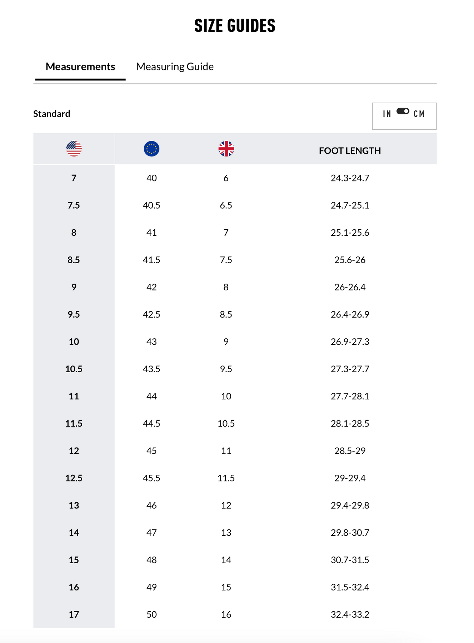Click the IN unit label

click(x=387, y=114)
